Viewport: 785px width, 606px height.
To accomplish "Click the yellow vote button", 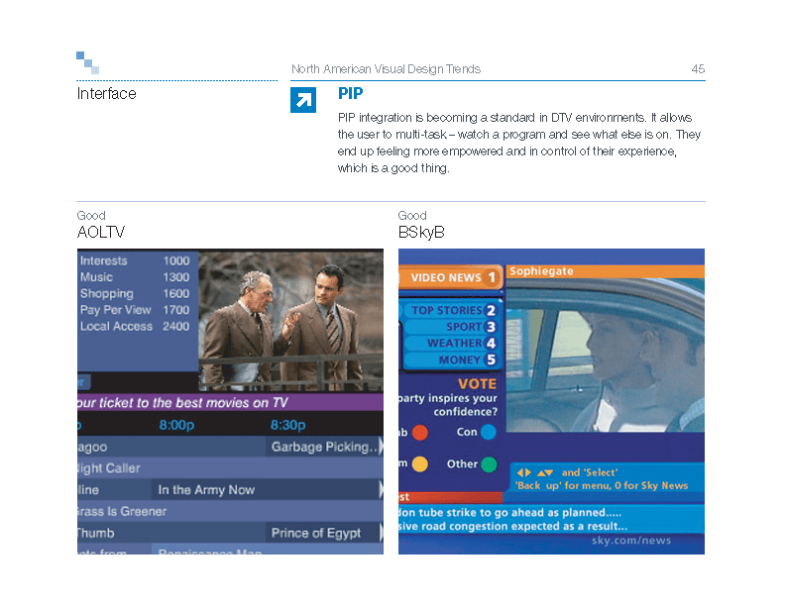I will [x=420, y=464].
